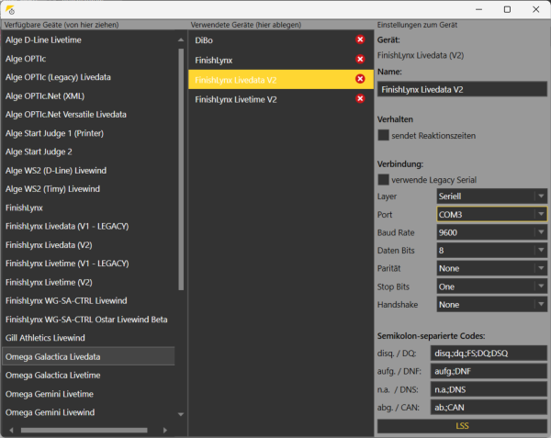Viewport: 551px width, 438px height.
Task: Select FinishLynx Livetime (V2) available device
Action: tap(88, 282)
